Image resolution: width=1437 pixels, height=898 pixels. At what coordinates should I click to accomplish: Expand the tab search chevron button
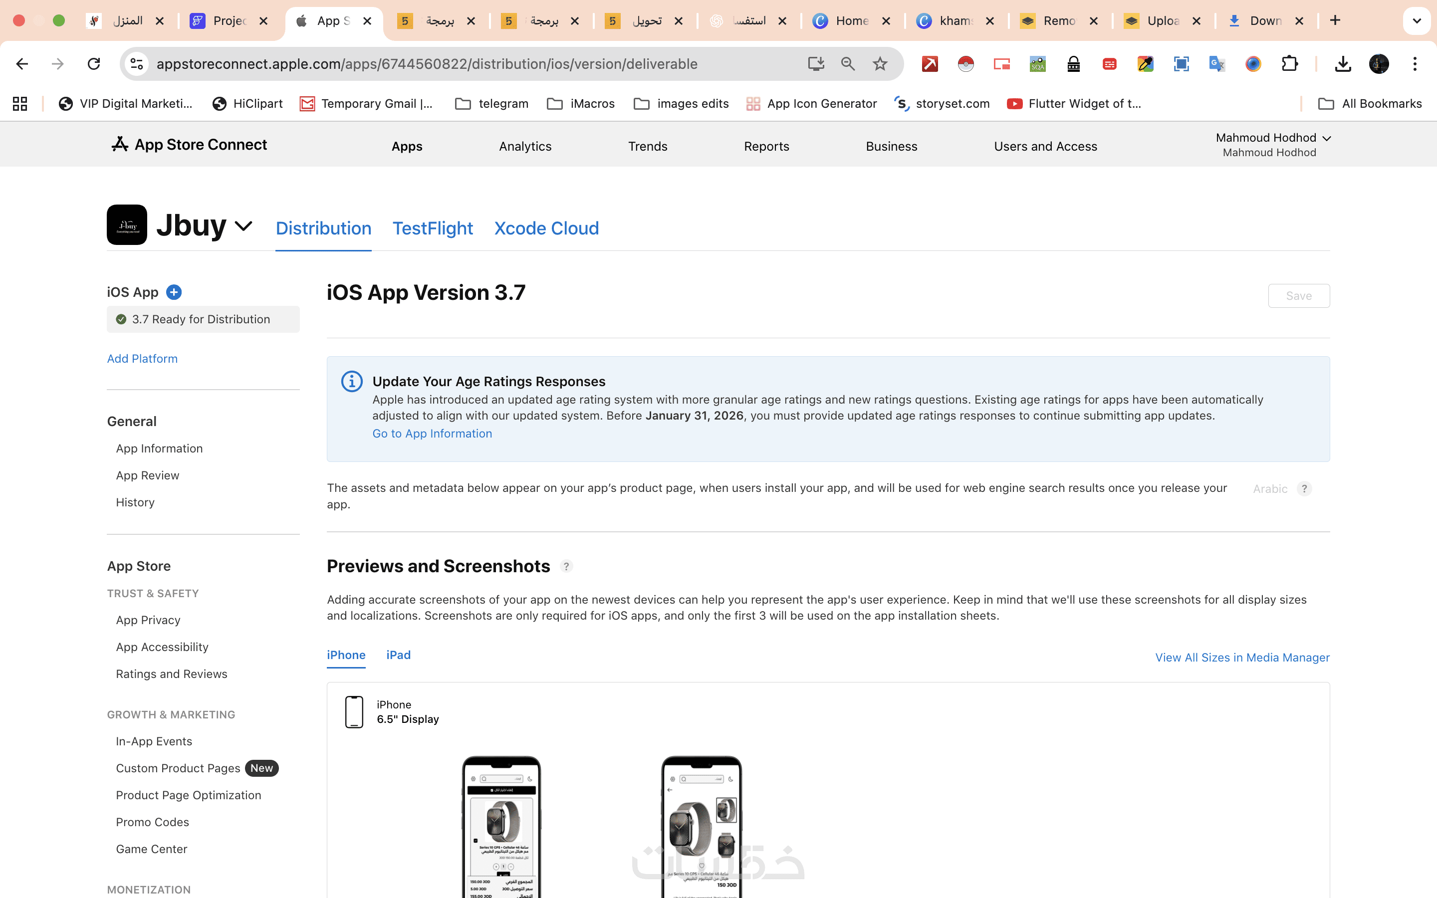click(1416, 21)
